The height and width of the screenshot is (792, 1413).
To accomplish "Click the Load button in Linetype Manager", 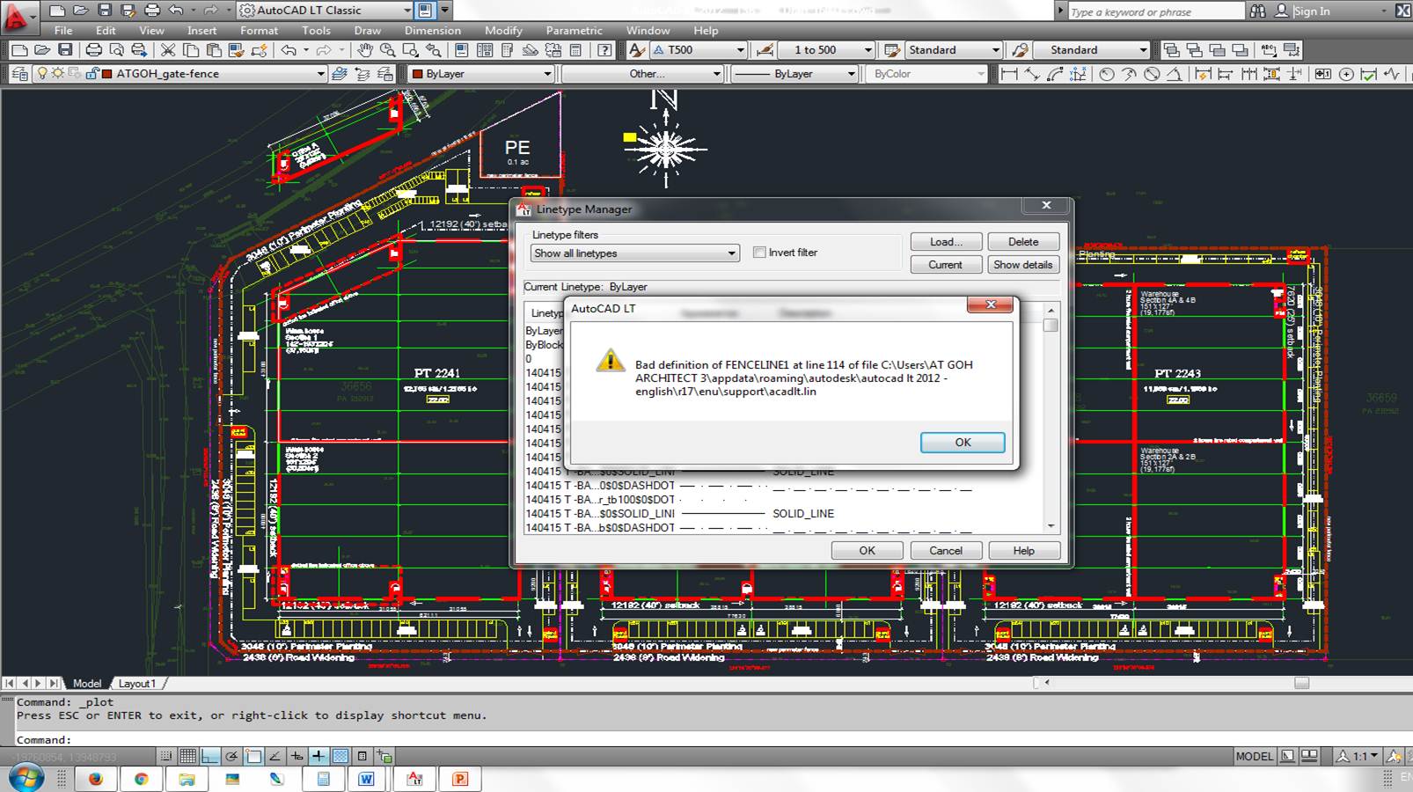I will click(945, 241).
